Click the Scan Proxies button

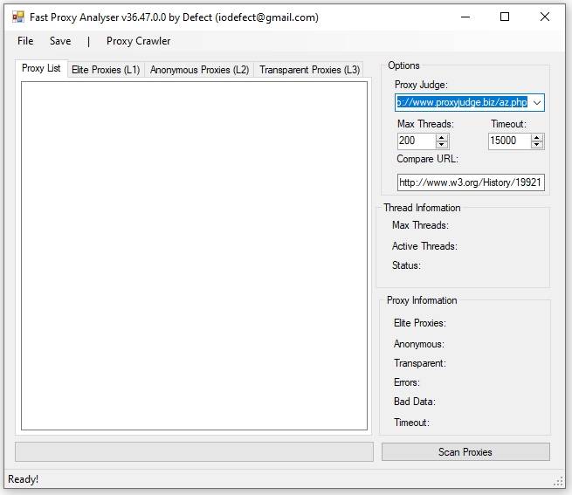point(465,452)
